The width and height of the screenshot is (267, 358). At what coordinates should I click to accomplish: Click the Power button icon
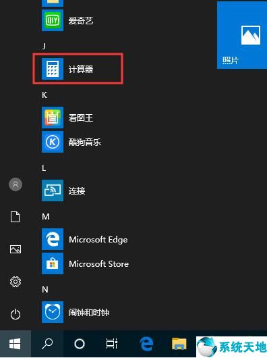[x=16, y=314]
